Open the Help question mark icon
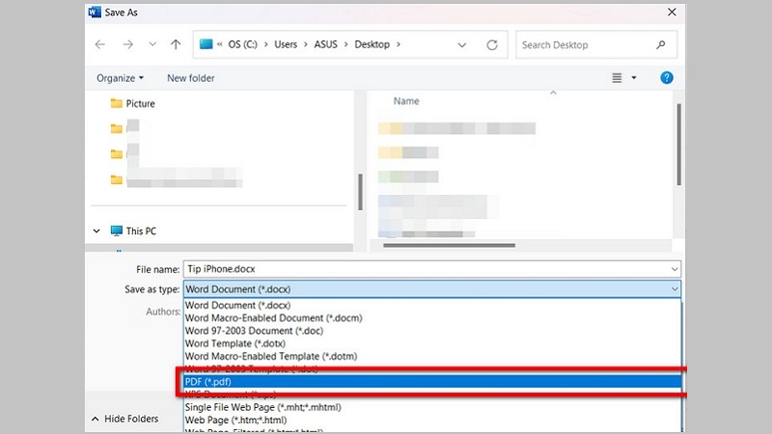Image resolution: width=772 pixels, height=434 pixels. point(667,78)
